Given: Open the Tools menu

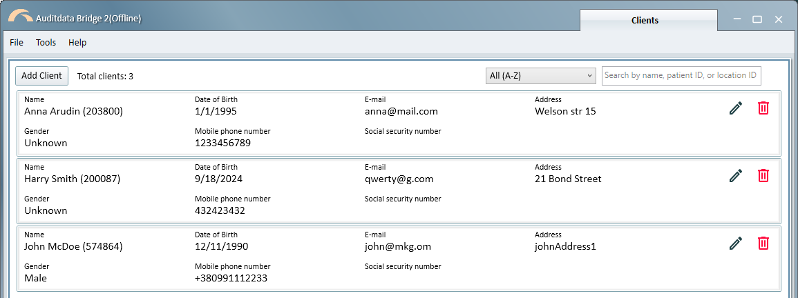Looking at the screenshot, I should pyautogui.click(x=46, y=43).
